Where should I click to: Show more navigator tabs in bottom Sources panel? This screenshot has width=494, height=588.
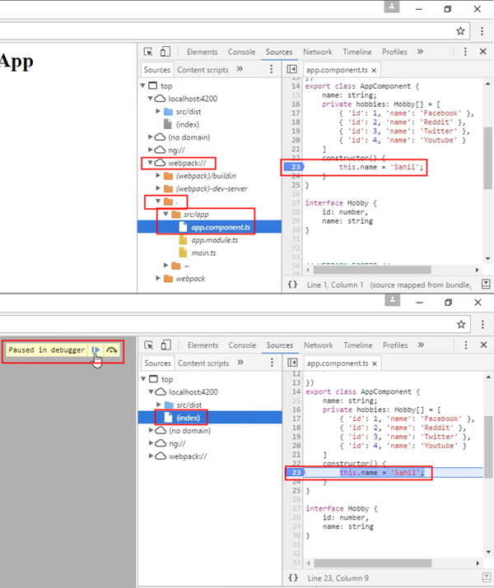(240, 362)
